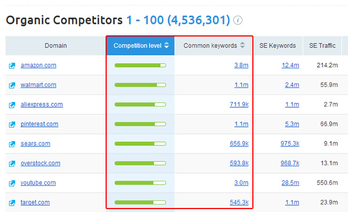Click the SE Traffic column header
The width and height of the screenshot is (348, 212).
(x=322, y=45)
